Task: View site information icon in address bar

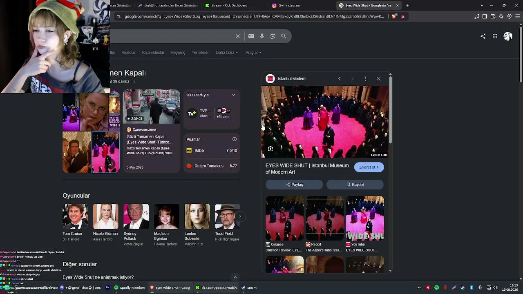Action: click(118, 16)
